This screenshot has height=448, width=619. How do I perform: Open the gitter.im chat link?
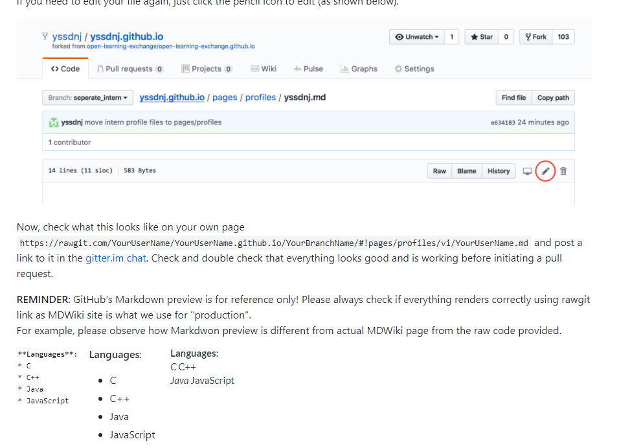[x=116, y=258]
